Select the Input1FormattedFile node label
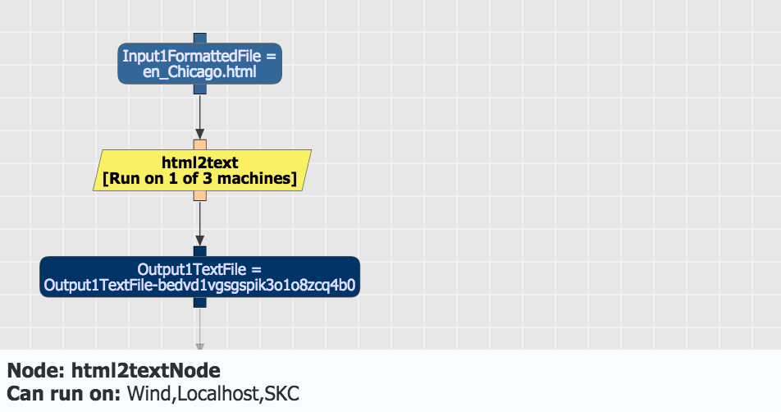The image size is (781, 412). 201,56
